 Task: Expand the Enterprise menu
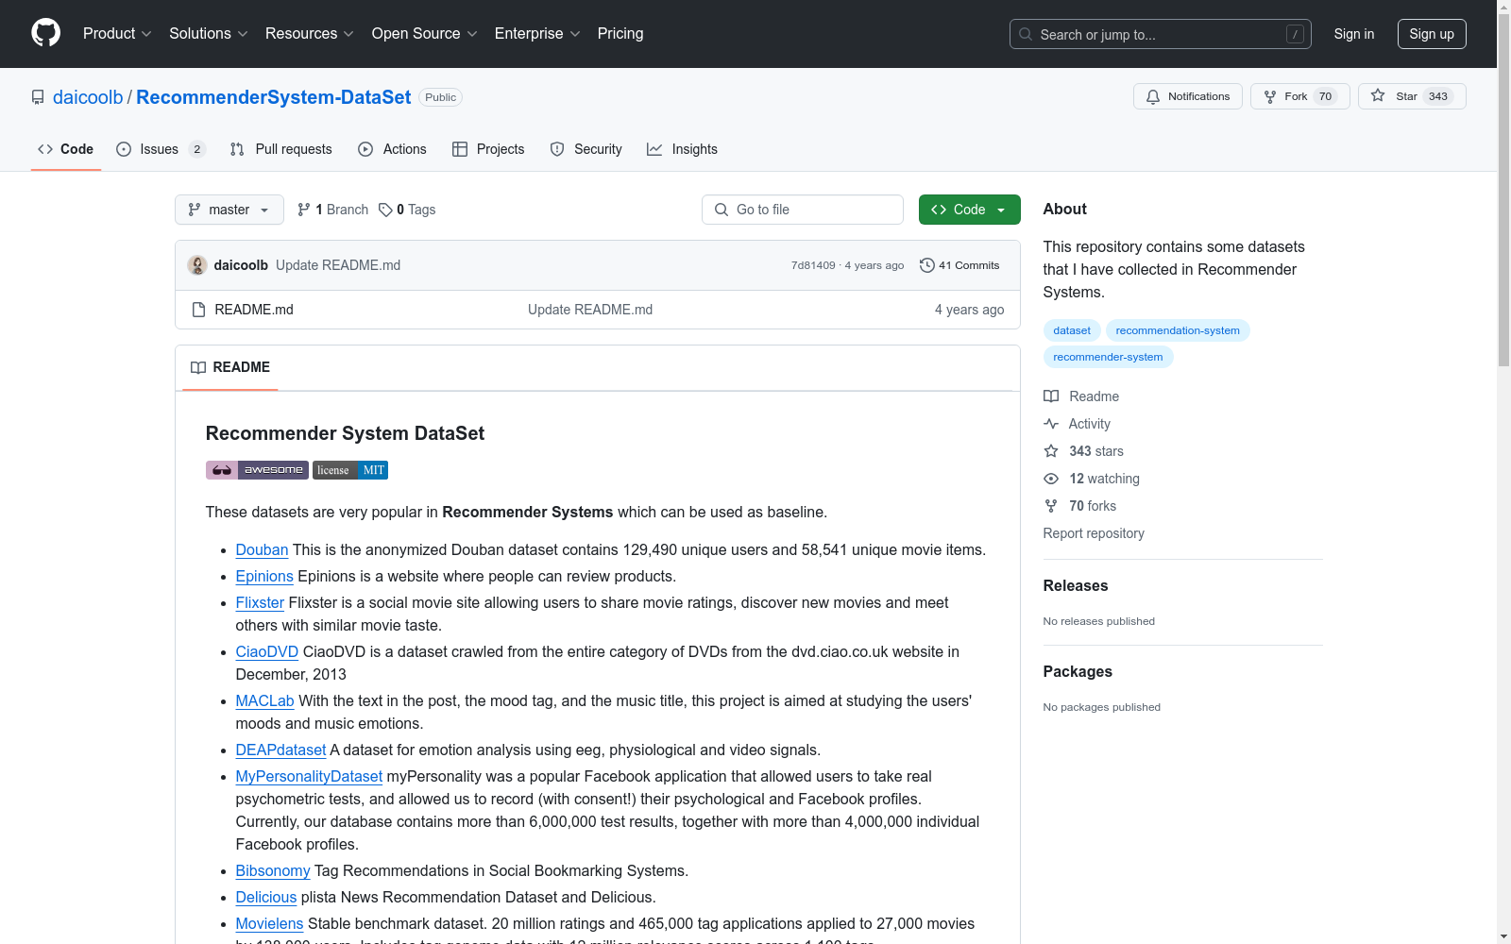point(537,33)
